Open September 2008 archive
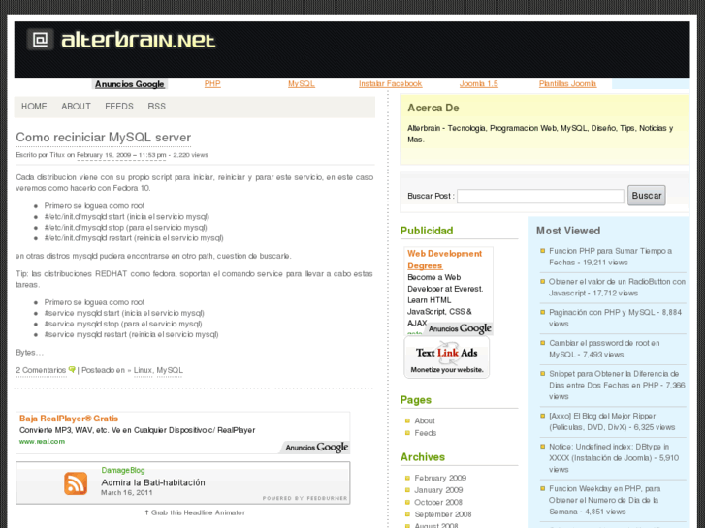705x528 pixels. click(x=443, y=514)
